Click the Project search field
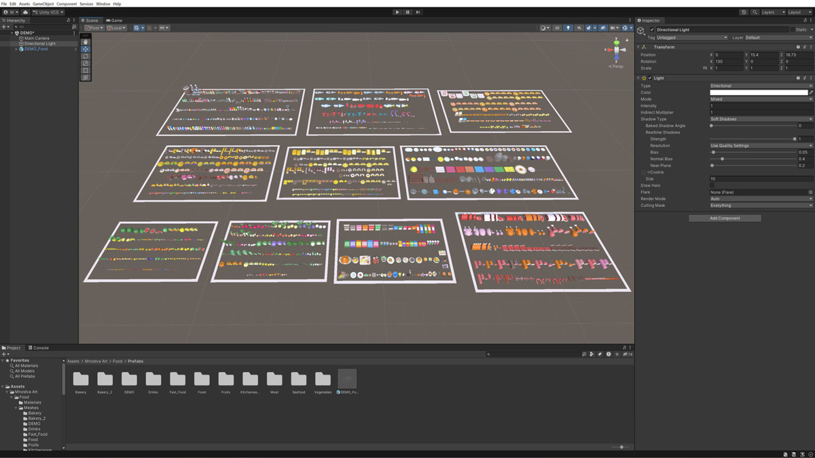Viewport: 815px width, 458px height. pos(533,354)
